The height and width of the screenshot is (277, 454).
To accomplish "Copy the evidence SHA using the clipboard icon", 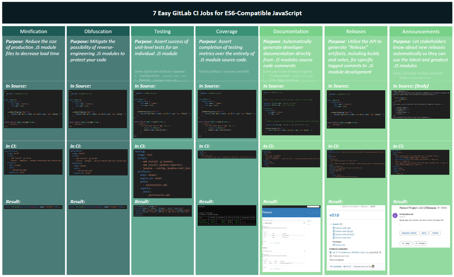I will coord(380,252).
